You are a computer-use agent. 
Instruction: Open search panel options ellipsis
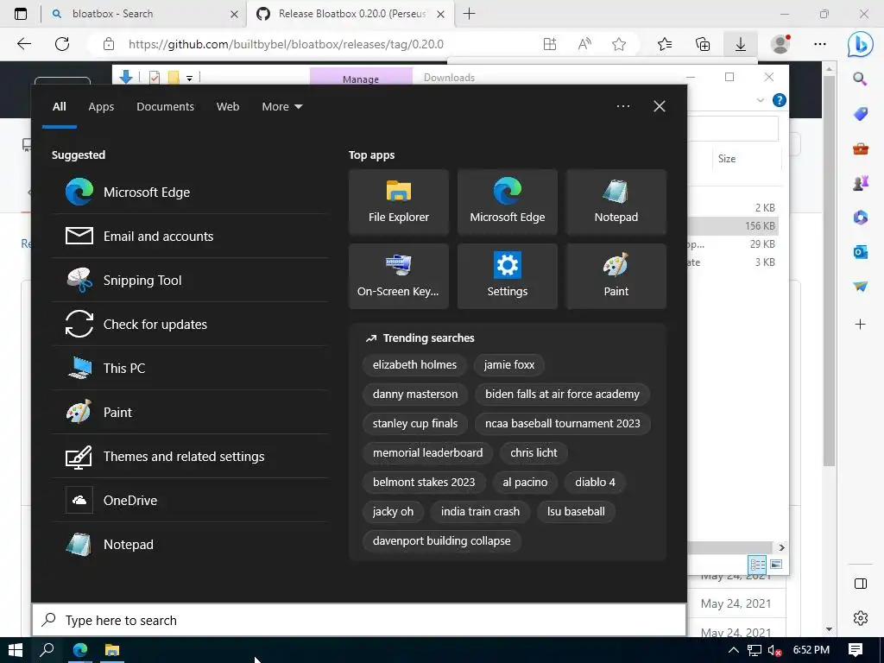[623, 106]
